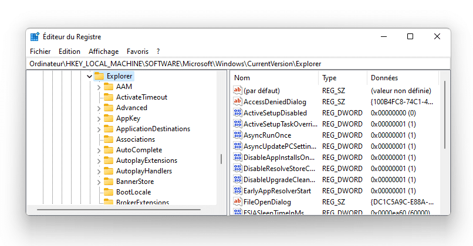
Task: Select the BootLocale key label
Action: coord(133,192)
